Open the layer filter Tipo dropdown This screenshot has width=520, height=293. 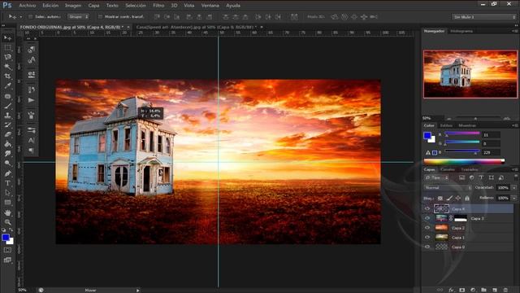(x=436, y=177)
